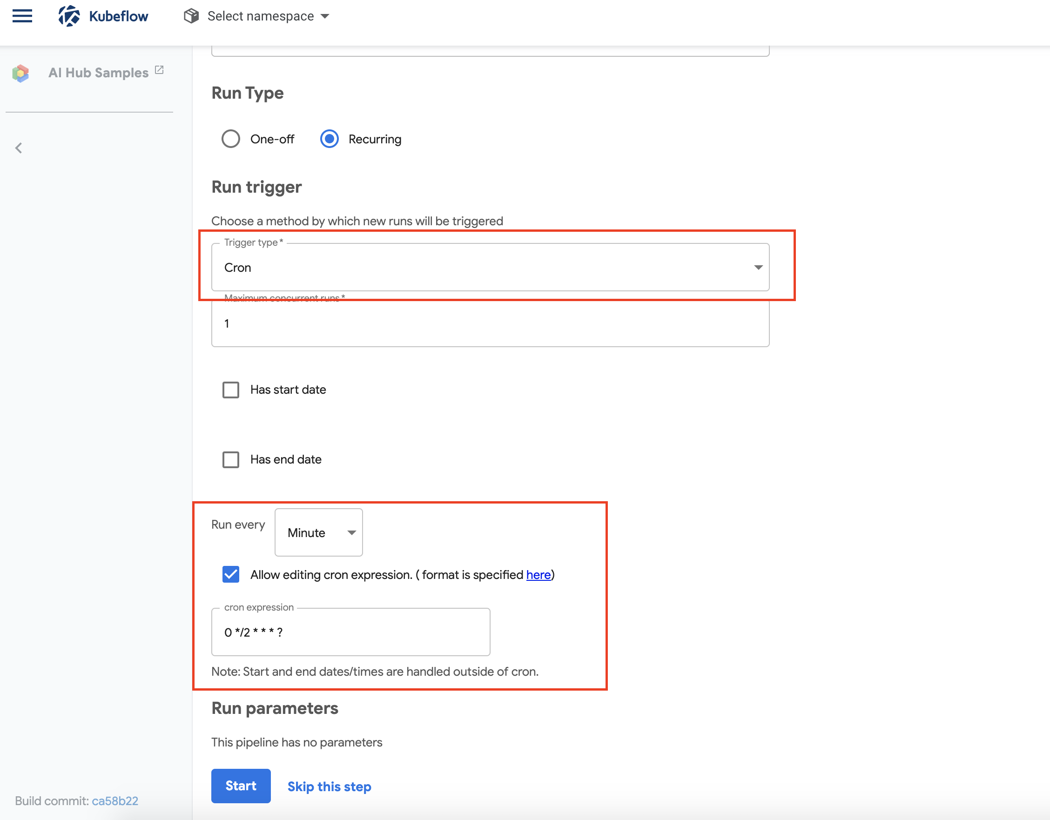Open the Run every Minute dropdown
The width and height of the screenshot is (1050, 820).
point(319,532)
